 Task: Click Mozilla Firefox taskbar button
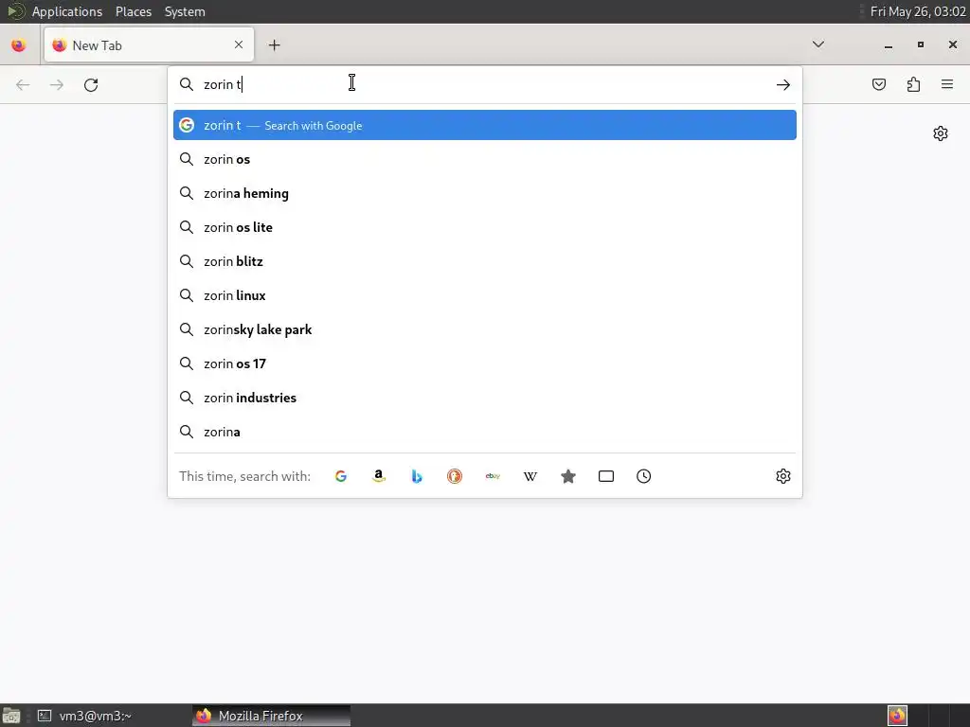tap(271, 716)
